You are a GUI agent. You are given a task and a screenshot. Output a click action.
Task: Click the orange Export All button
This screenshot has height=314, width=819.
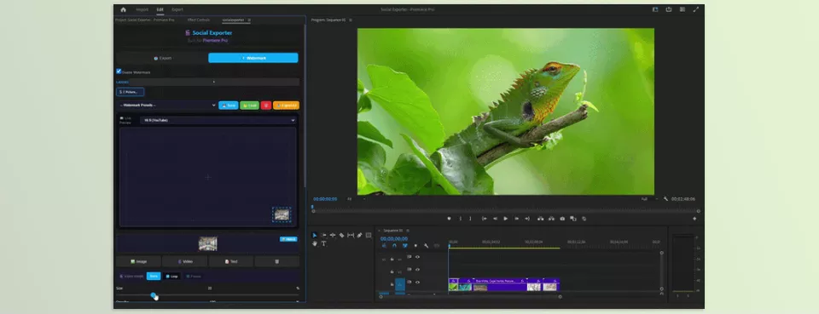point(287,106)
